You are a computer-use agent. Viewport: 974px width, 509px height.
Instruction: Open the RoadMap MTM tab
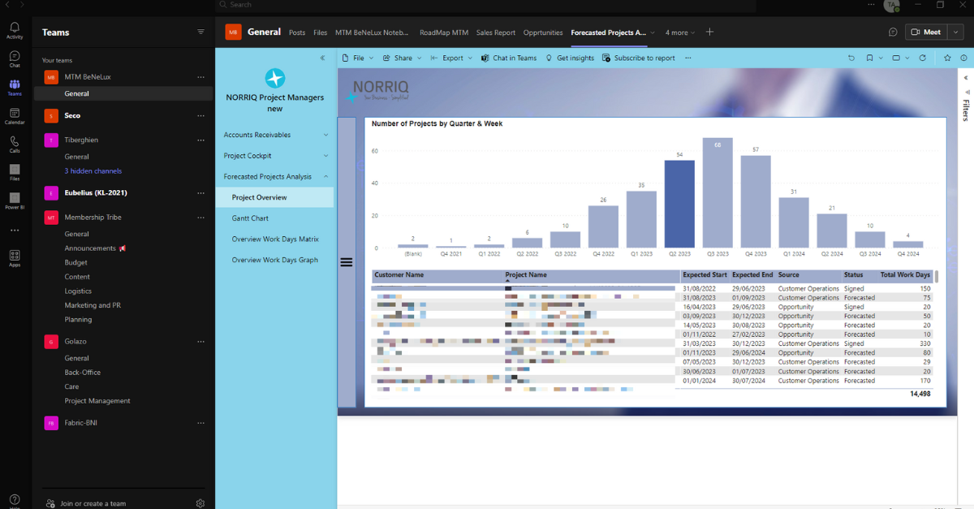[444, 32]
